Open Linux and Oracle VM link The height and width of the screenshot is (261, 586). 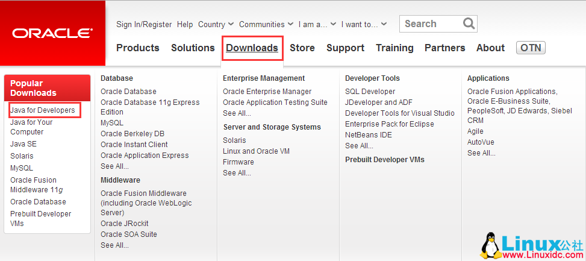257,151
